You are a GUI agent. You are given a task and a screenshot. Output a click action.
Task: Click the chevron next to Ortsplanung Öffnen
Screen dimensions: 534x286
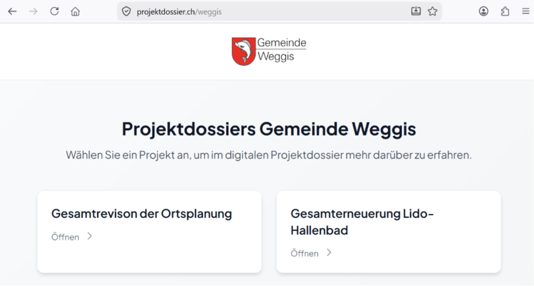(x=89, y=237)
